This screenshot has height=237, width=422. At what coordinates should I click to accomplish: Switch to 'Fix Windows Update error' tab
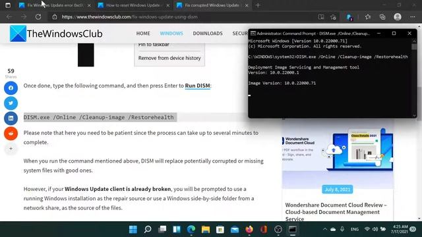(x=55, y=5)
